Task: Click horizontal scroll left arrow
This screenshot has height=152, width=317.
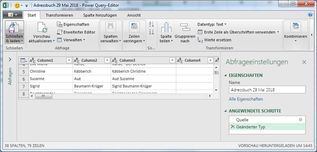Action: click(32, 96)
